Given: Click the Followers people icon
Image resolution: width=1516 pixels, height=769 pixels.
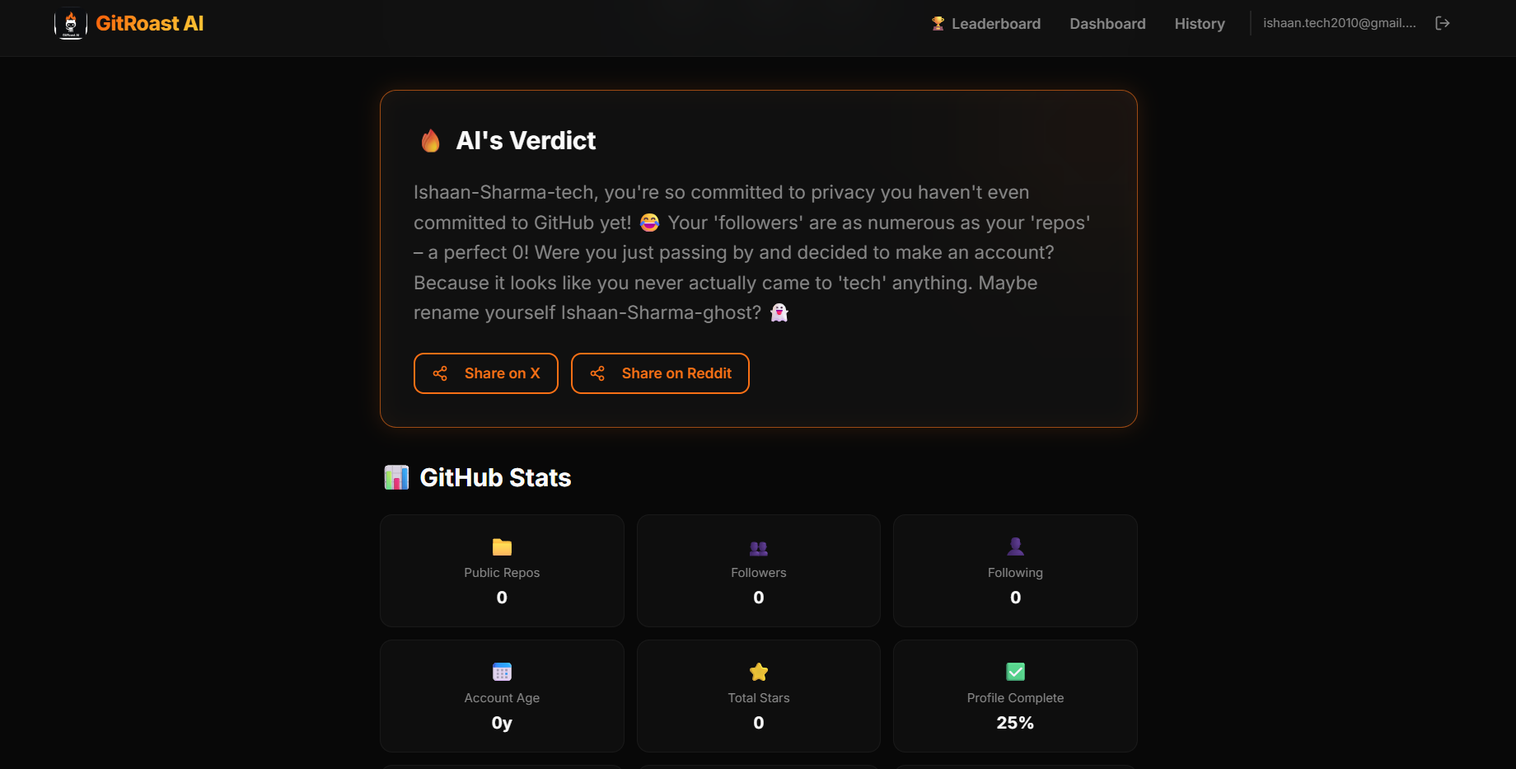Looking at the screenshot, I should click(x=758, y=547).
